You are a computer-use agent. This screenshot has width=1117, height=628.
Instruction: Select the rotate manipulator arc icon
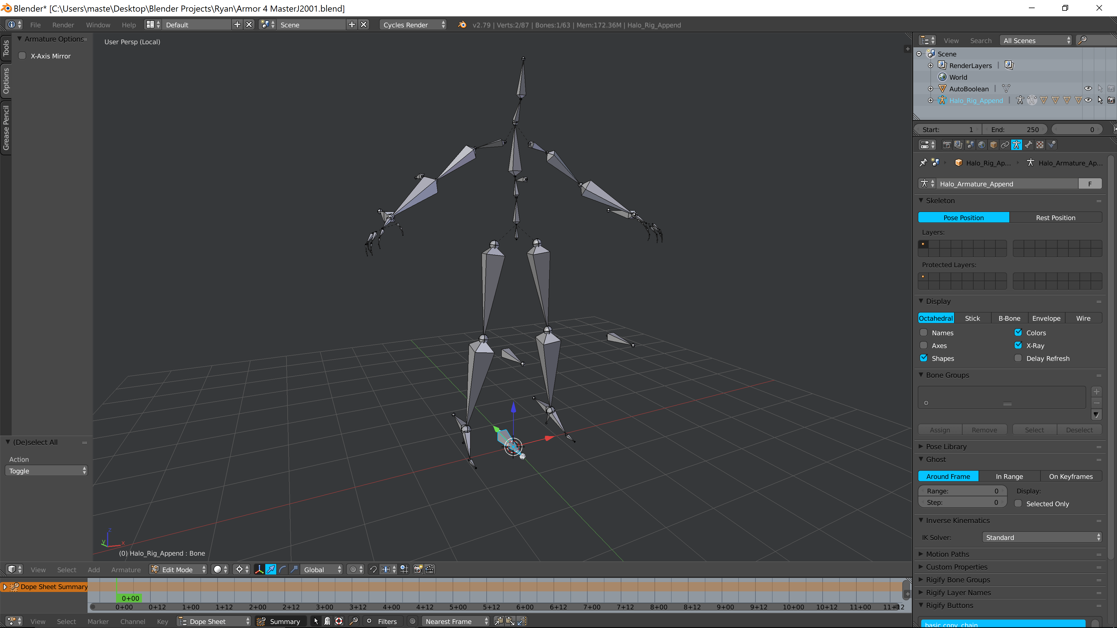pyautogui.click(x=282, y=570)
